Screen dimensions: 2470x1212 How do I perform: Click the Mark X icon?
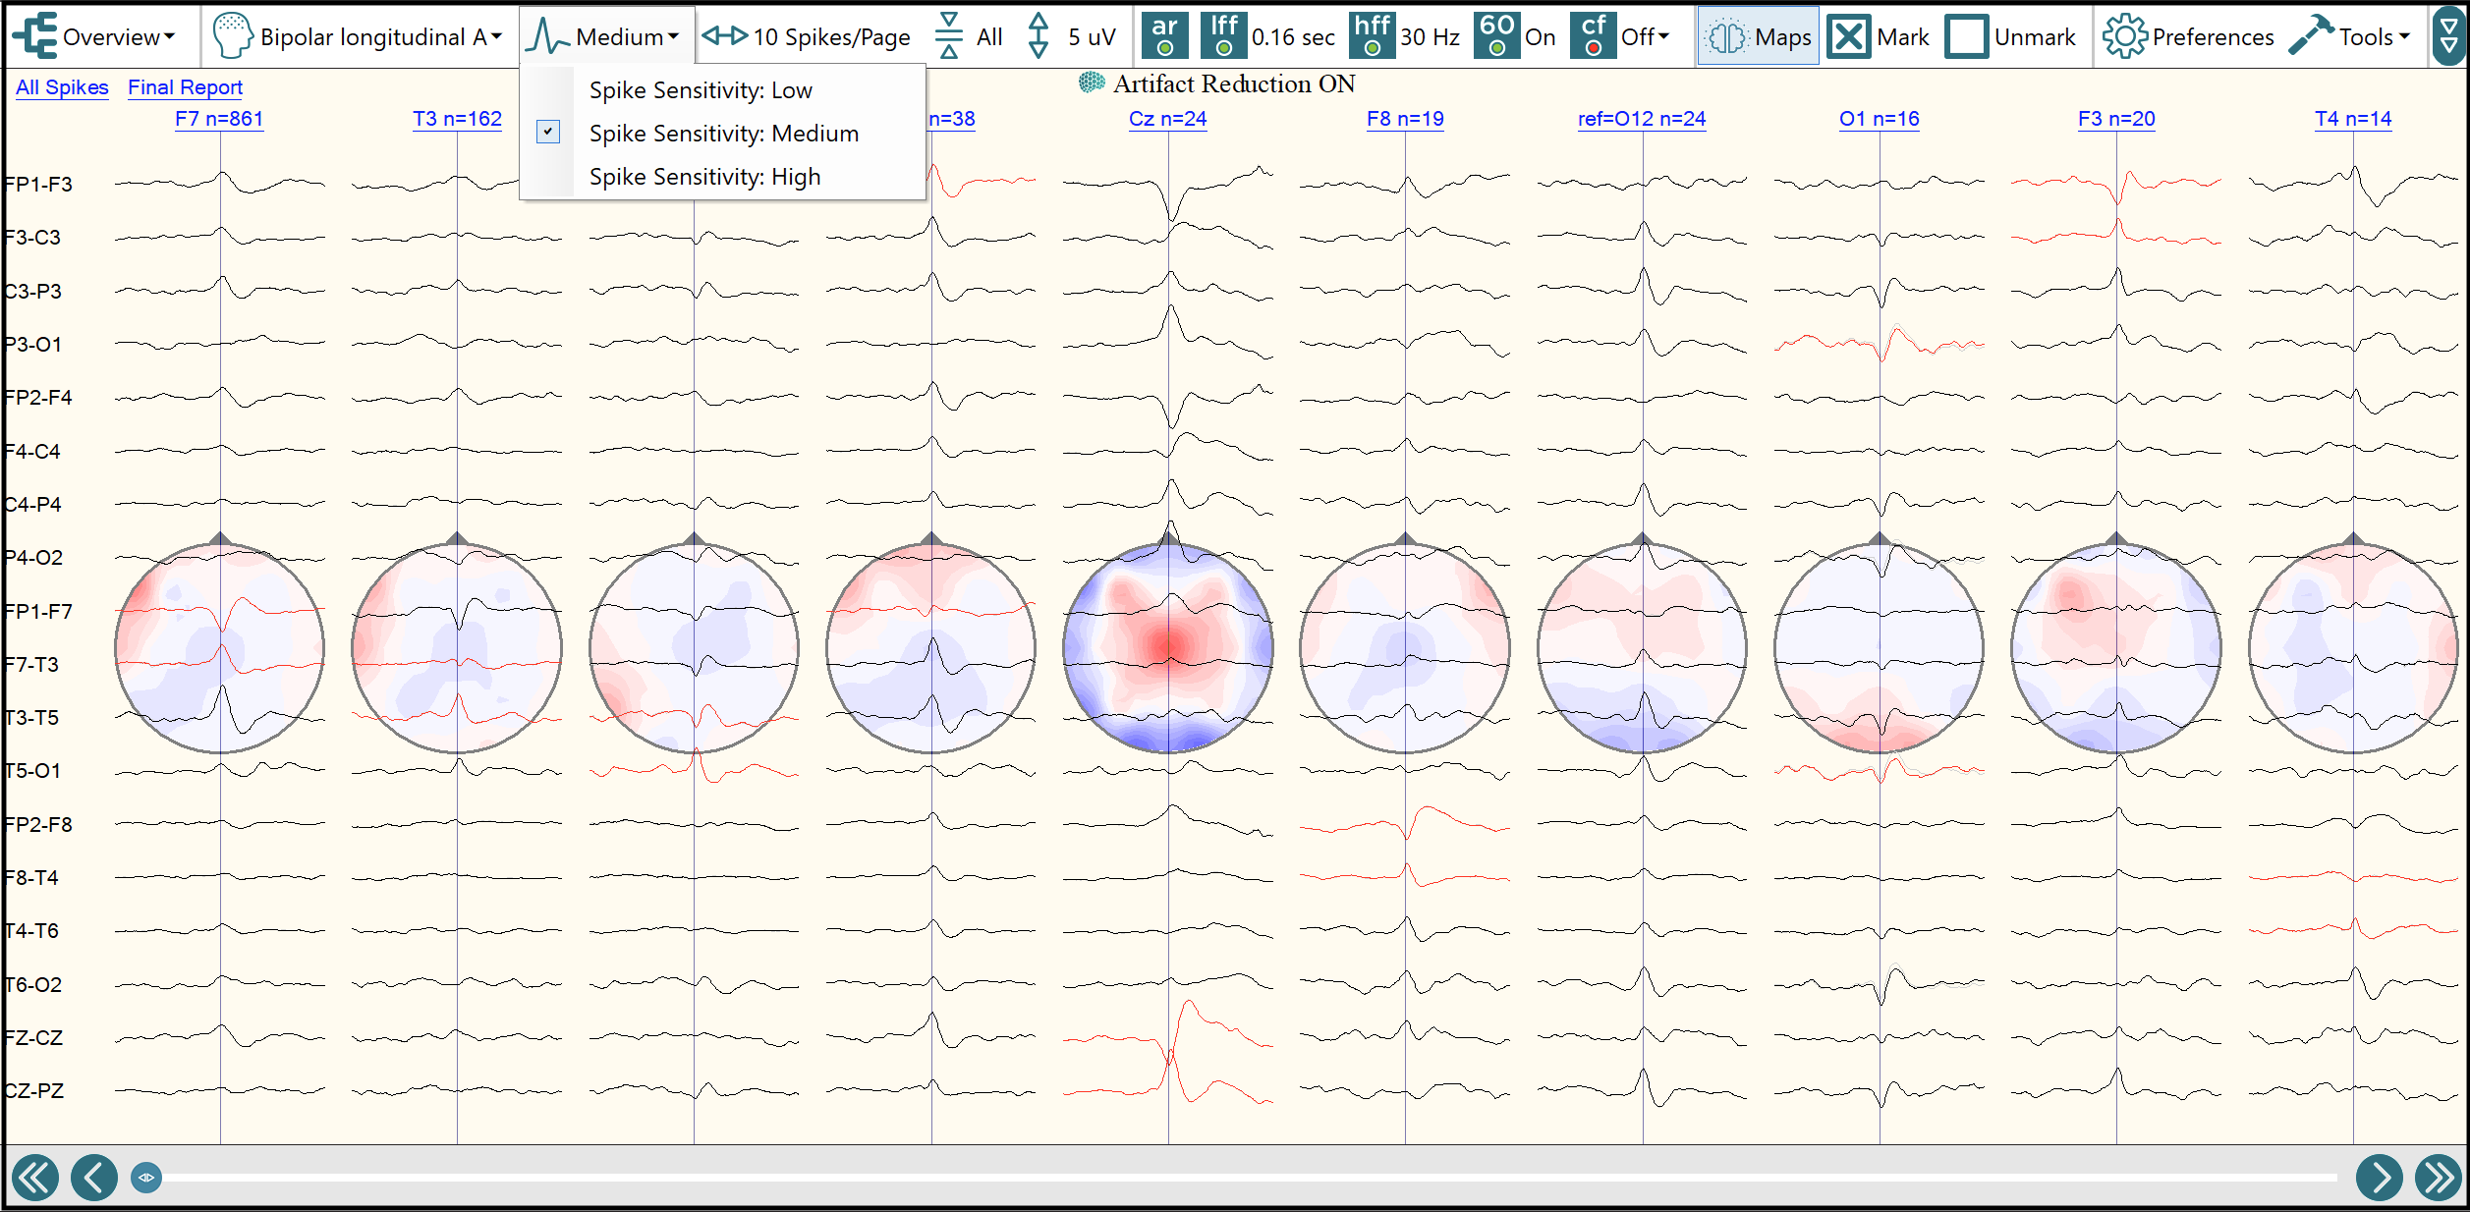click(x=1849, y=37)
